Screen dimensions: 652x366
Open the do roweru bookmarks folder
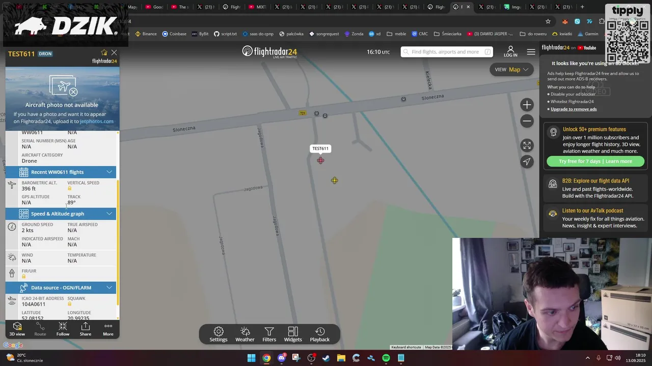click(533, 34)
